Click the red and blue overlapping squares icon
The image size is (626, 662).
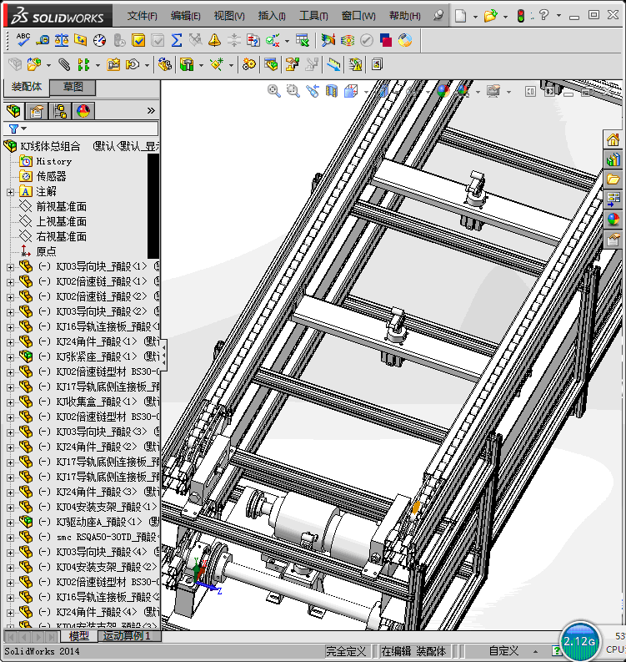pyautogui.click(x=386, y=41)
